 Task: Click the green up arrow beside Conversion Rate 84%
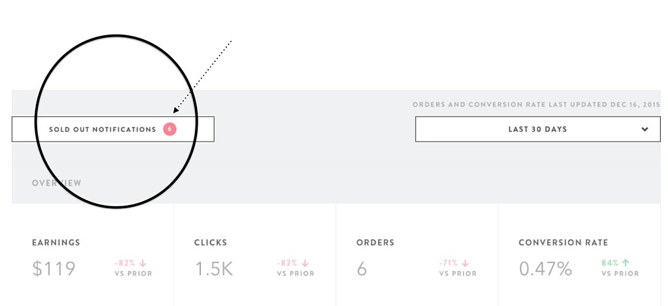tap(626, 263)
